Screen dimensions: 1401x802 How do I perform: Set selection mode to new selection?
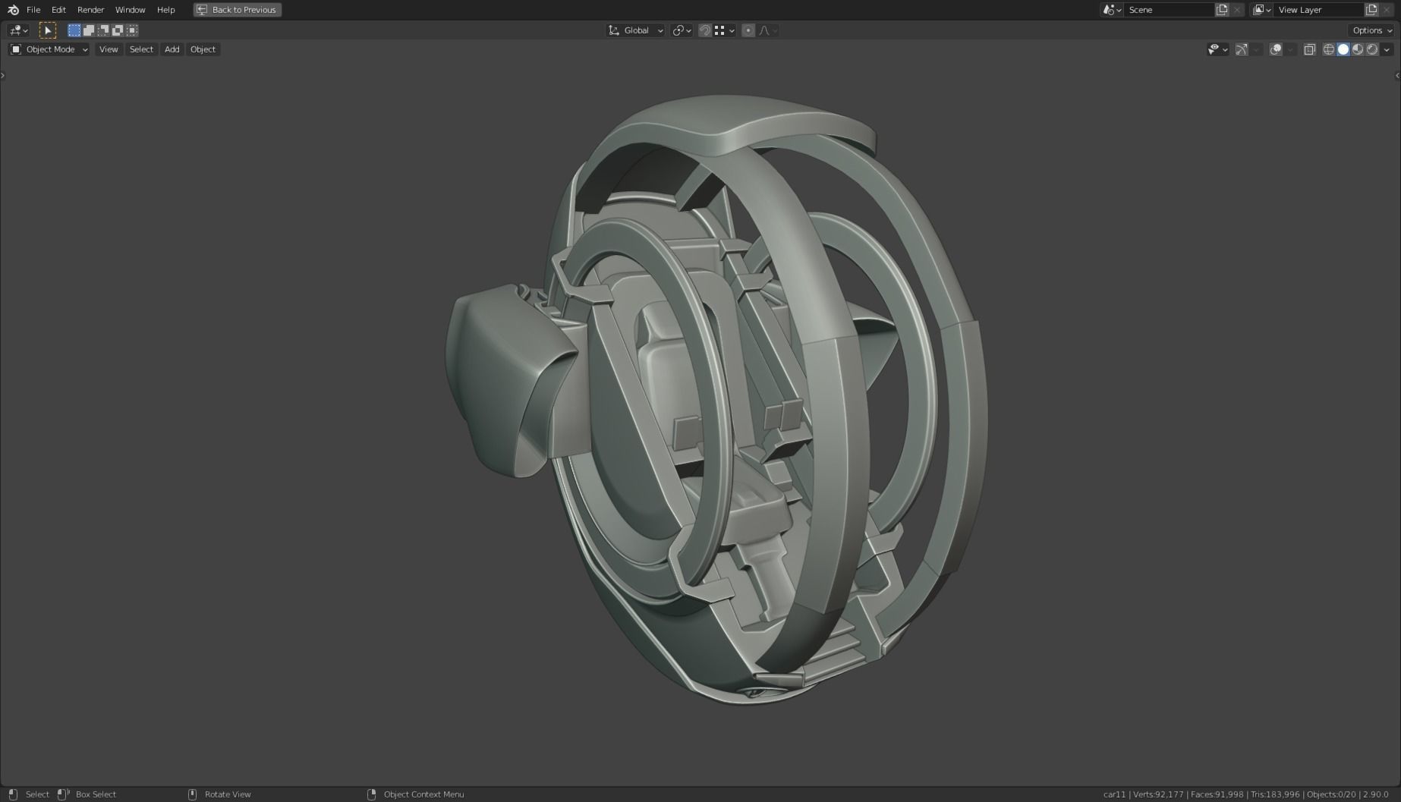click(x=74, y=30)
